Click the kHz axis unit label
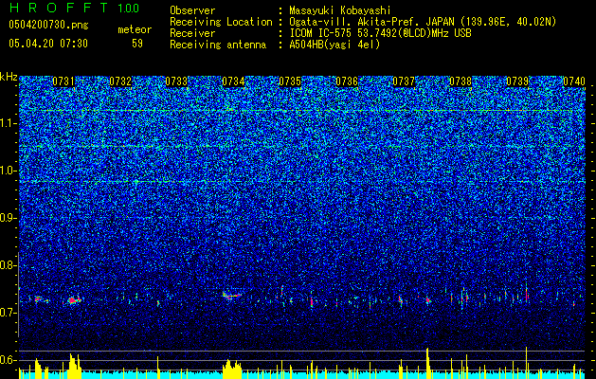Screen dimensions: 596x379 (9, 77)
